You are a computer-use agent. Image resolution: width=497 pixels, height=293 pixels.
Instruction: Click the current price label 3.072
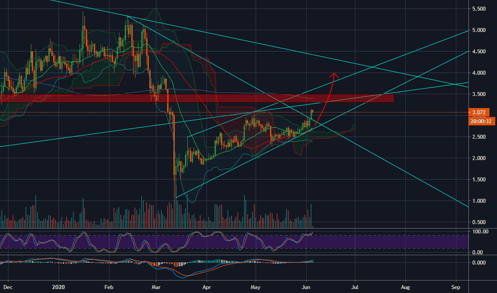(479, 112)
